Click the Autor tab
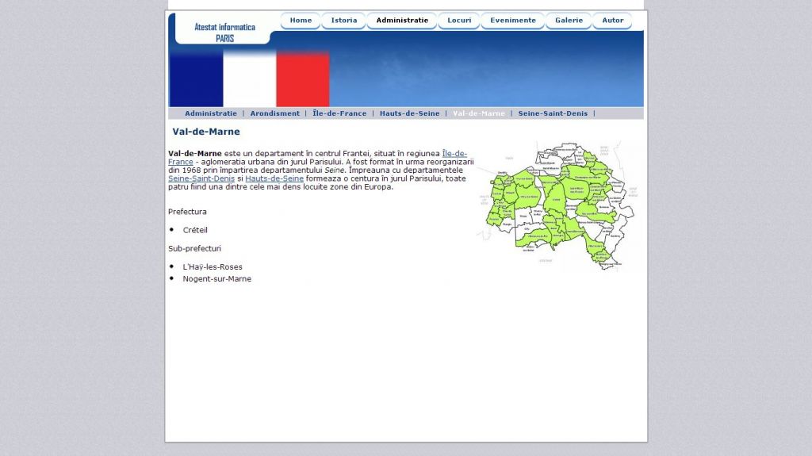This screenshot has width=812, height=456. pyautogui.click(x=613, y=21)
